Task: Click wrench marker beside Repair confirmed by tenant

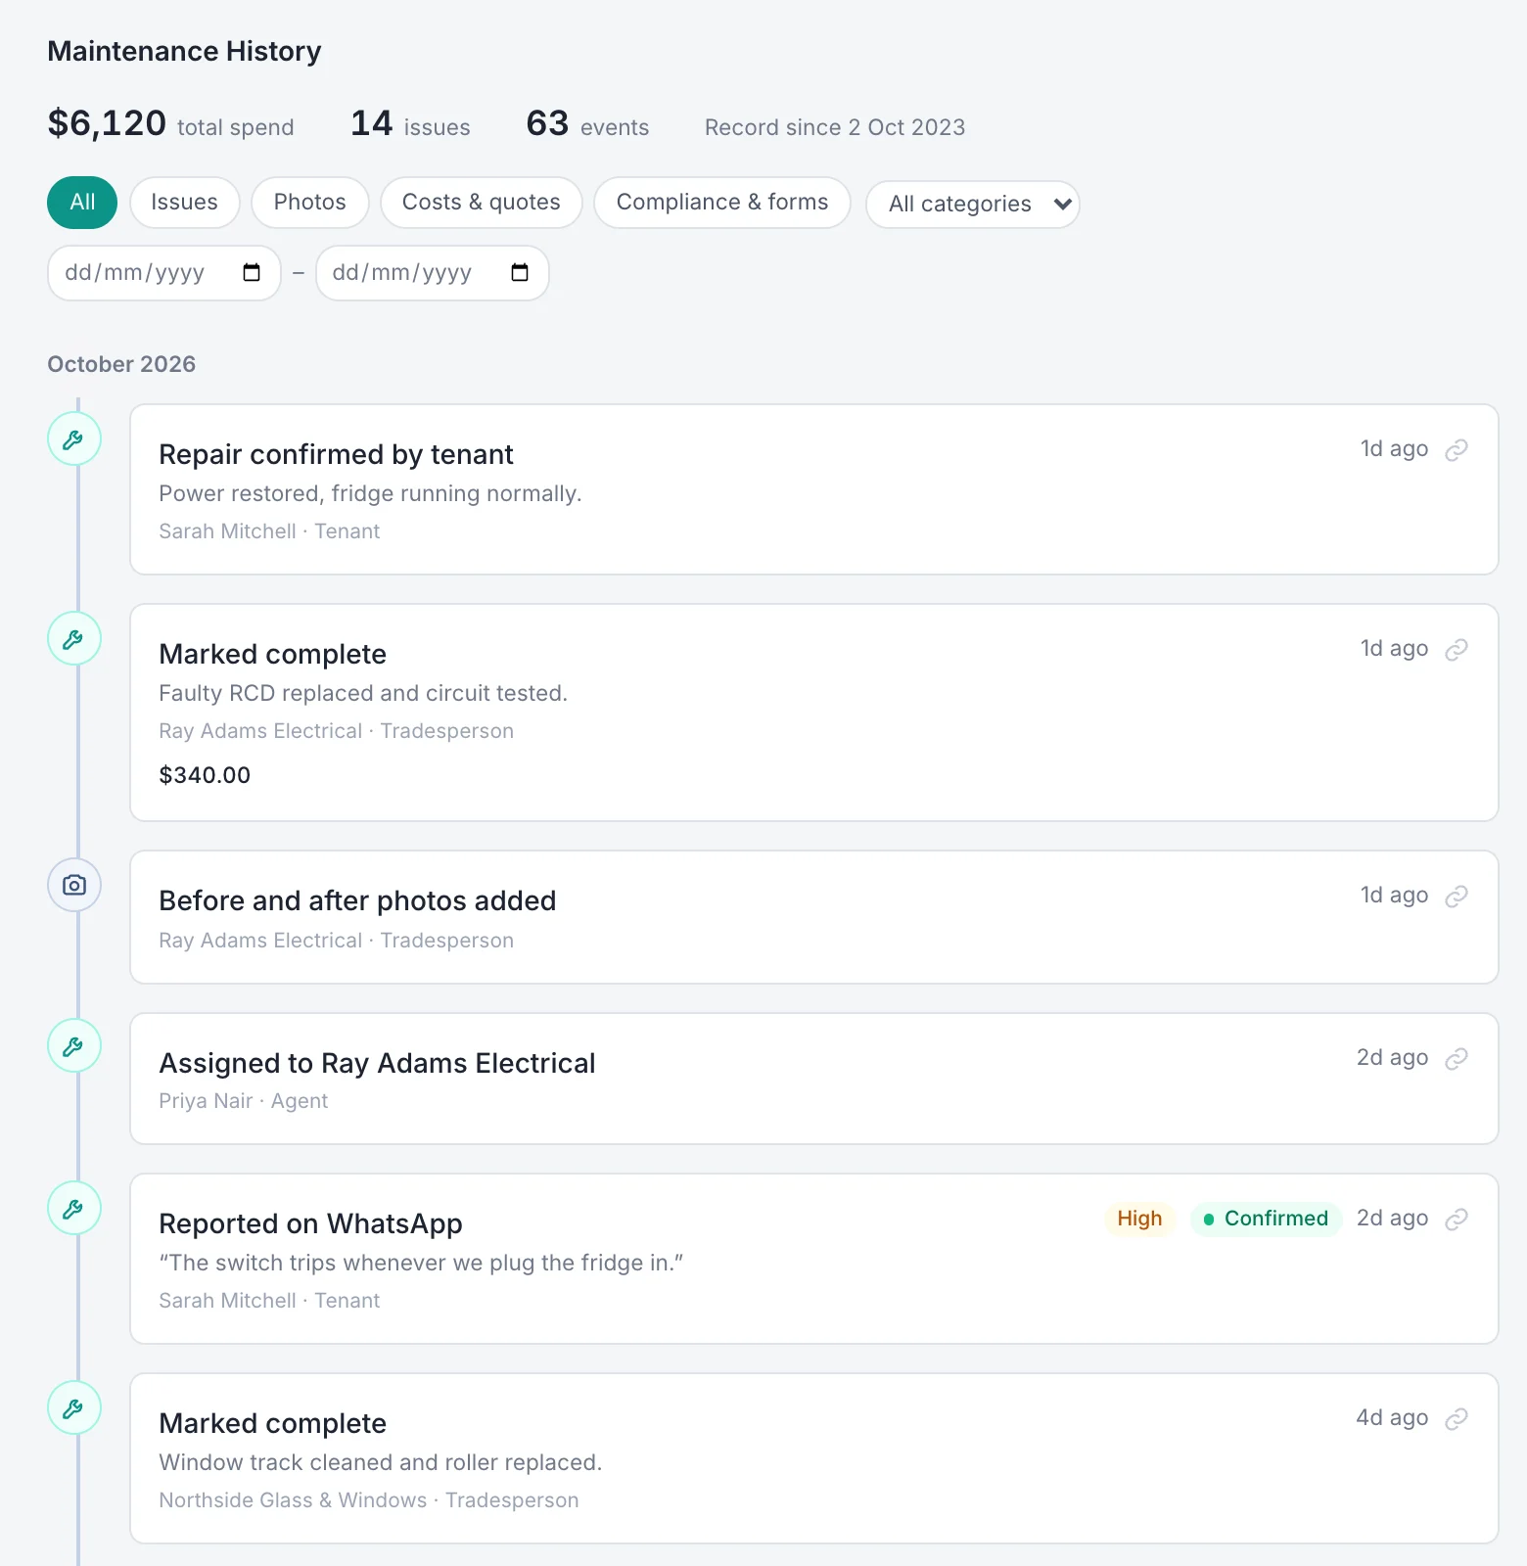Action: 74,439
